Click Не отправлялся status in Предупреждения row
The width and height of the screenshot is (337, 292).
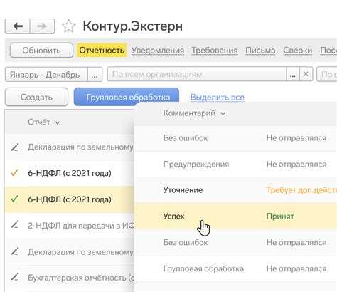pyautogui.click(x=296, y=164)
